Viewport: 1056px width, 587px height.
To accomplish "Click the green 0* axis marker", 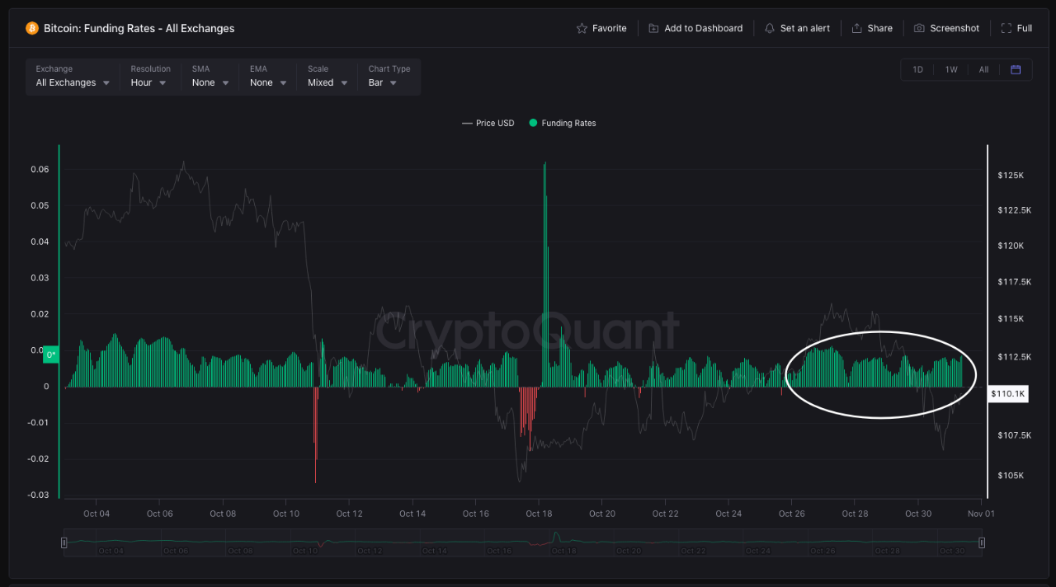I will (51, 355).
